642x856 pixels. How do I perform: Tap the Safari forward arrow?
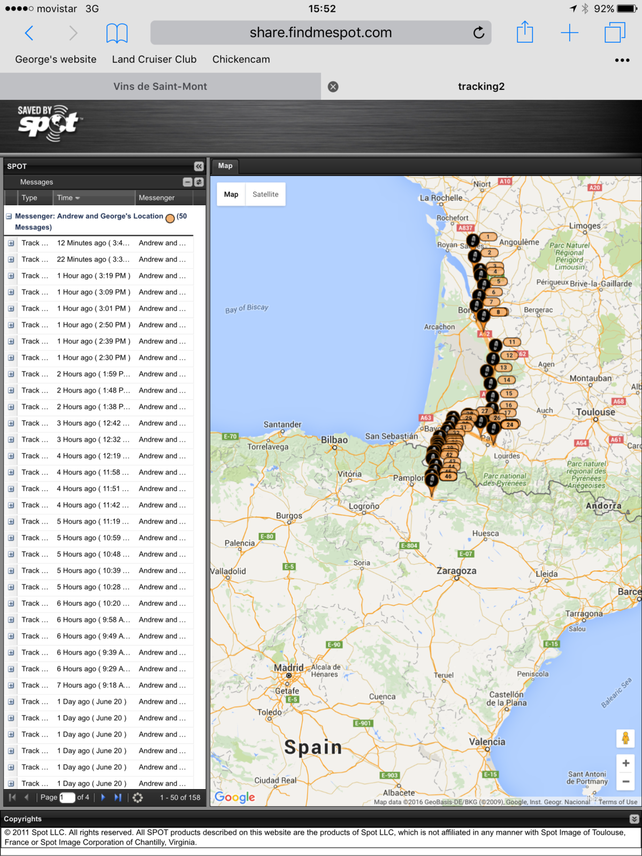tap(73, 33)
